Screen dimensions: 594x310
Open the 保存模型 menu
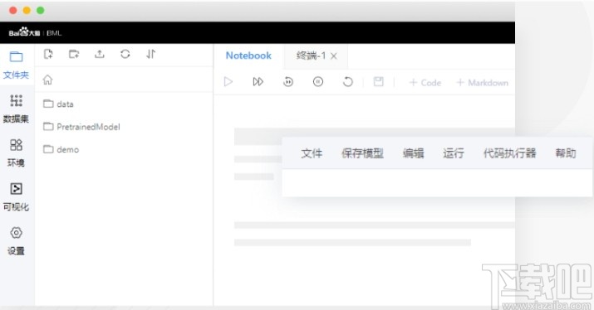pos(362,153)
